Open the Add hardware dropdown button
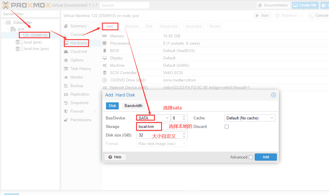The width and height of the screenshot is (329, 195). [110, 26]
